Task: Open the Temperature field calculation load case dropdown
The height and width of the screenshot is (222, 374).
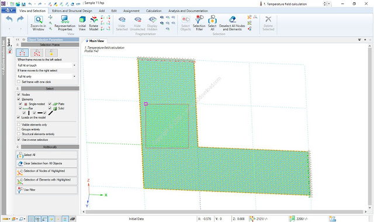Action: [x=329, y=4]
